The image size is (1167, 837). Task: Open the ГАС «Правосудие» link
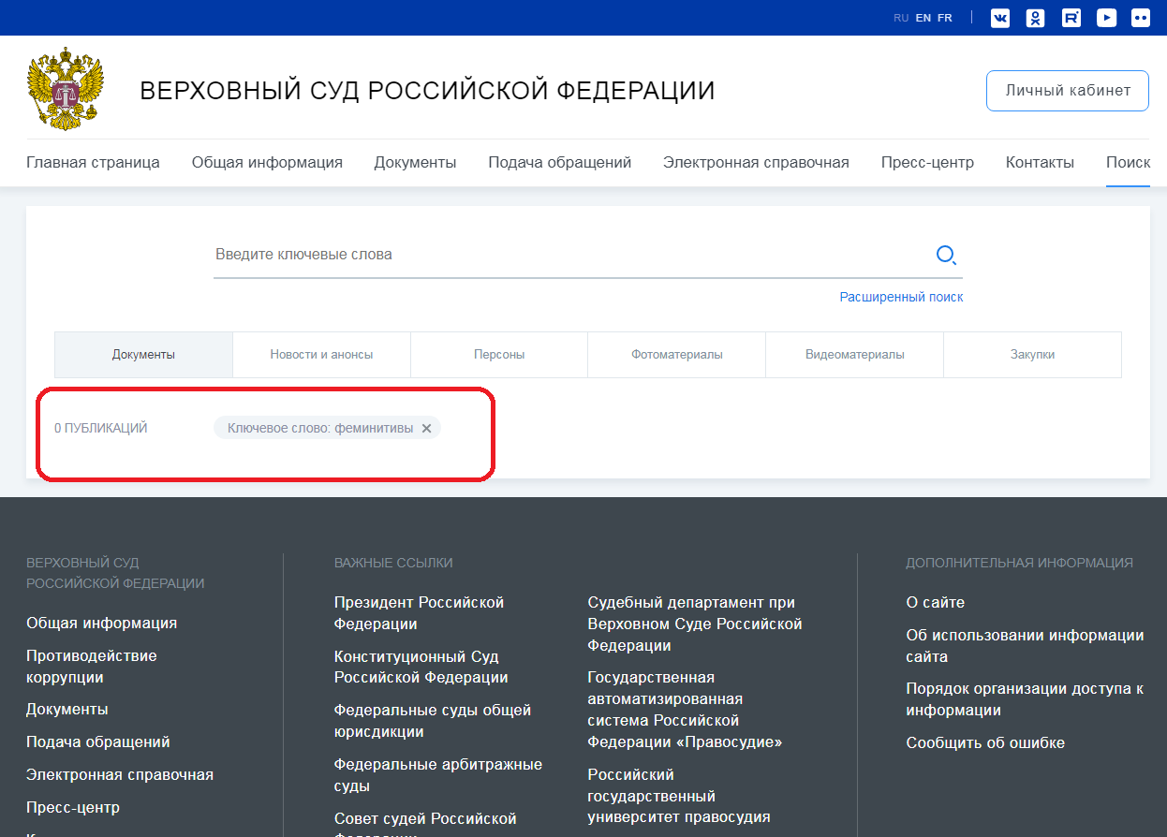click(685, 710)
